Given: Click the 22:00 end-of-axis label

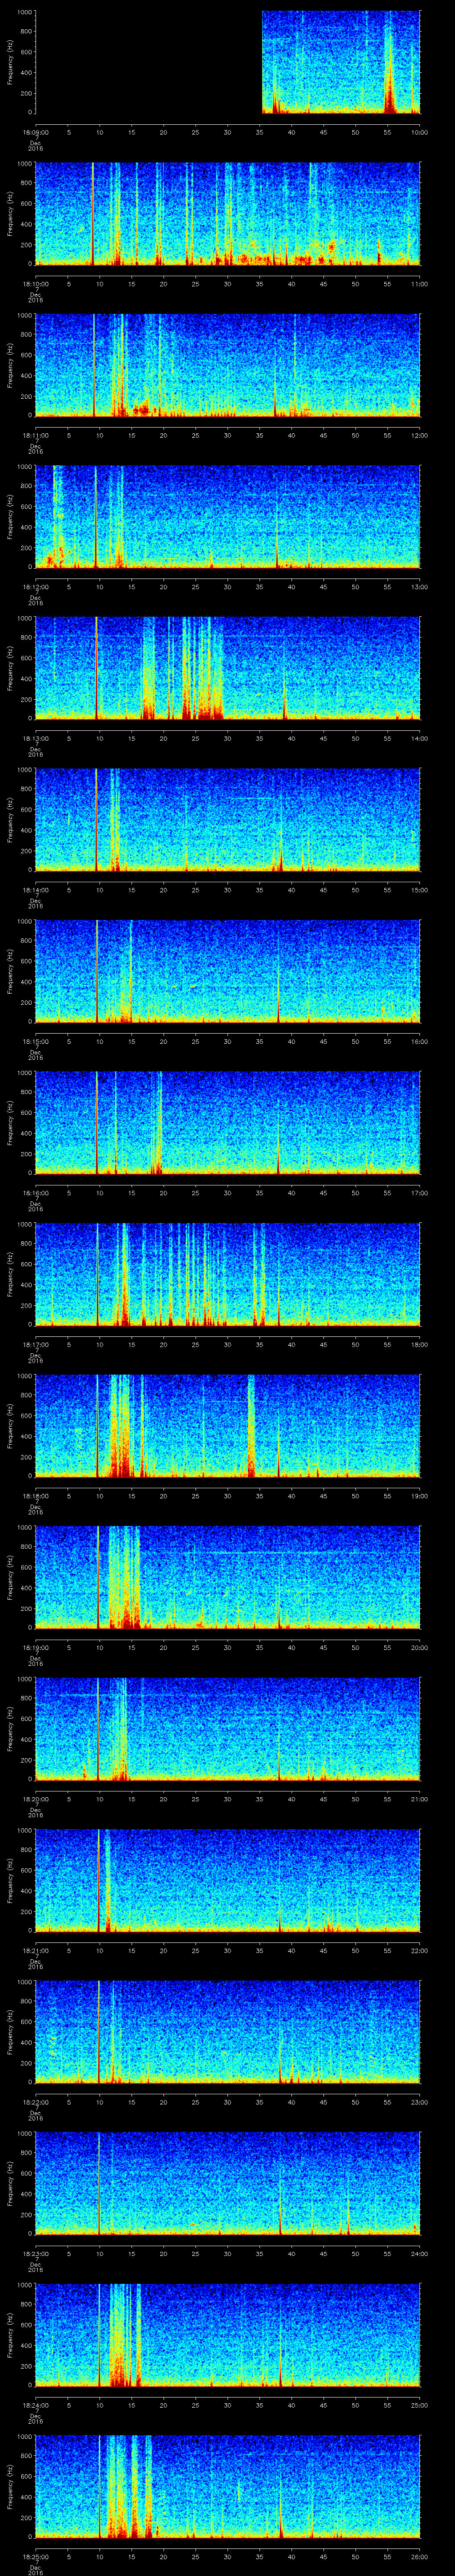Looking at the screenshot, I should click(419, 1950).
